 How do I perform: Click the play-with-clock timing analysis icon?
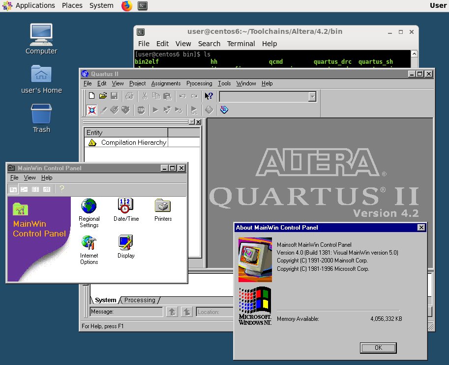tap(179, 110)
